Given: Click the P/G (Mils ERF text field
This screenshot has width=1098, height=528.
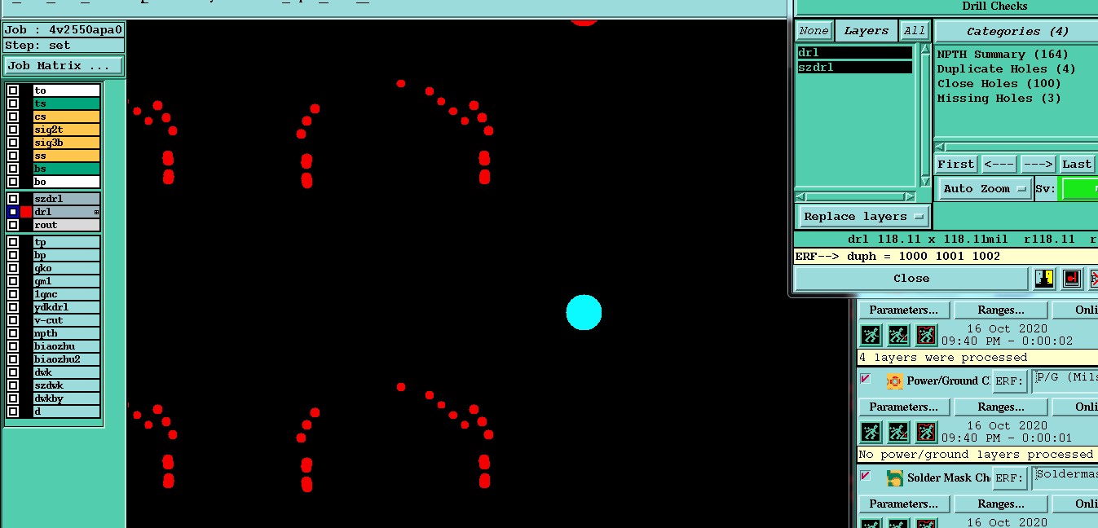Looking at the screenshot, I should (1065, 381).
